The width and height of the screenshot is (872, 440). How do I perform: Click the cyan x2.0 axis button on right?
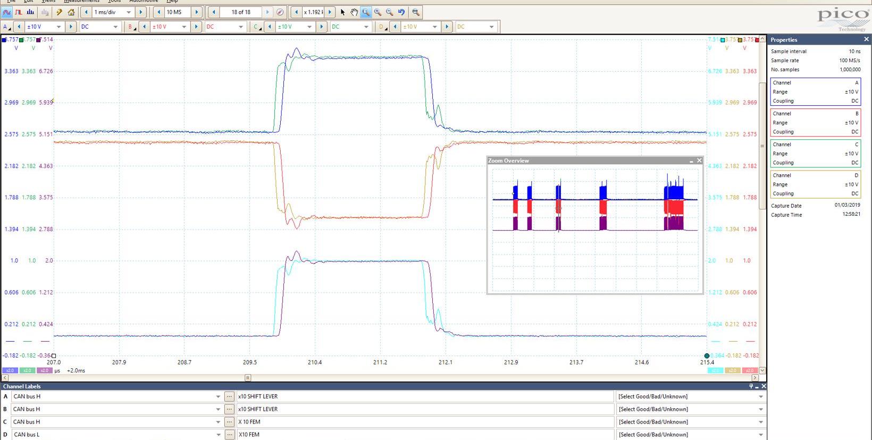(x=715, y=370)
